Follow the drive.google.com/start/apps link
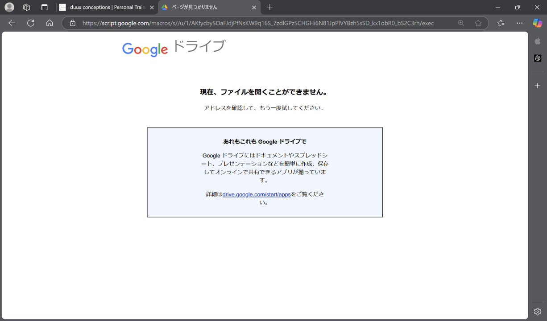The image size is (547, 321). pos(257,194)
